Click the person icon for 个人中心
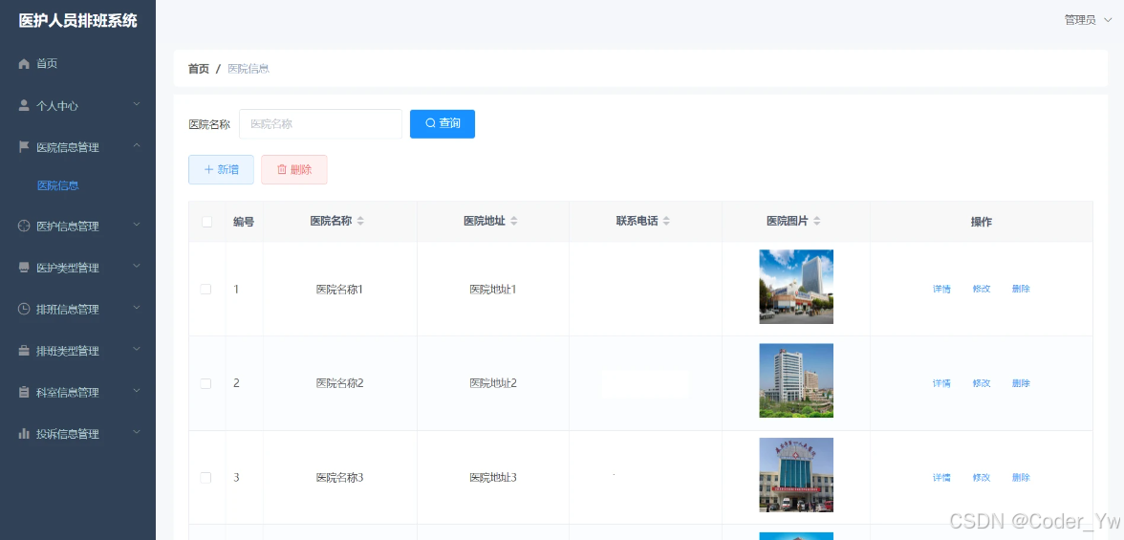This screenshot has height=540, width=1124. [x=24, y=105]
